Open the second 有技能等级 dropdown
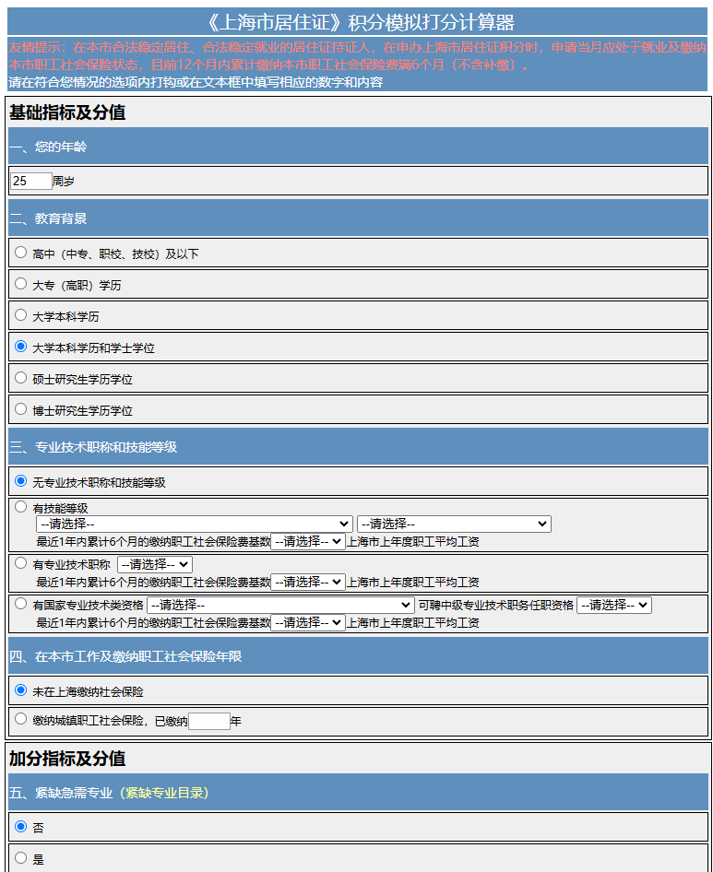 pos(454,524)
